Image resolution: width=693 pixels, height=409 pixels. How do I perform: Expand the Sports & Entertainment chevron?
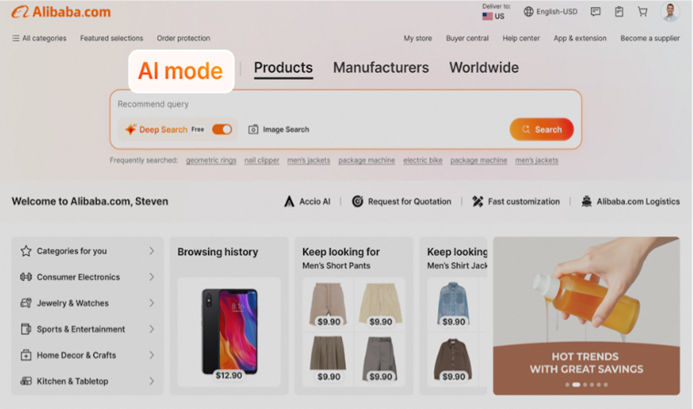tap(152, 329)
